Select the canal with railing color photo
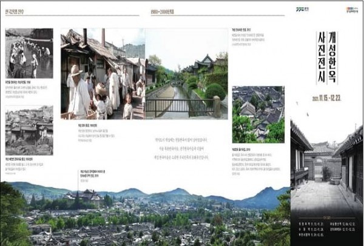Image resolution: width=364 pixels, height=246 pixels. pos(184,73)
